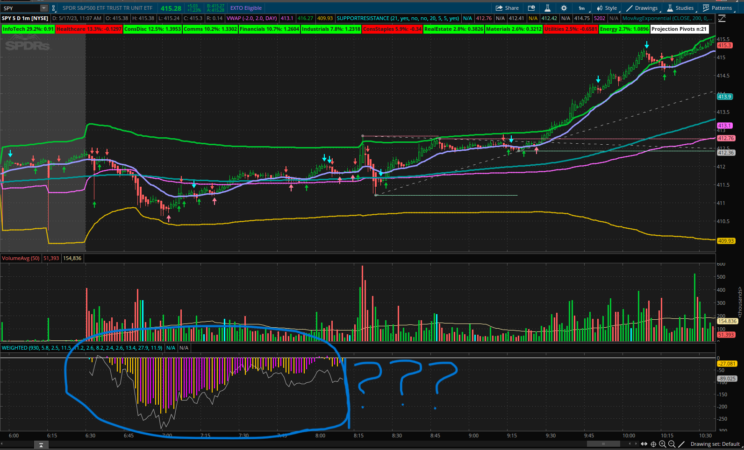Toggle the scale mode icon above price axis
744x450 pixels.
(x=722, y=18)
